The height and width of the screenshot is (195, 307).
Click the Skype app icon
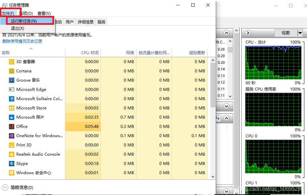tap(12, 164)
